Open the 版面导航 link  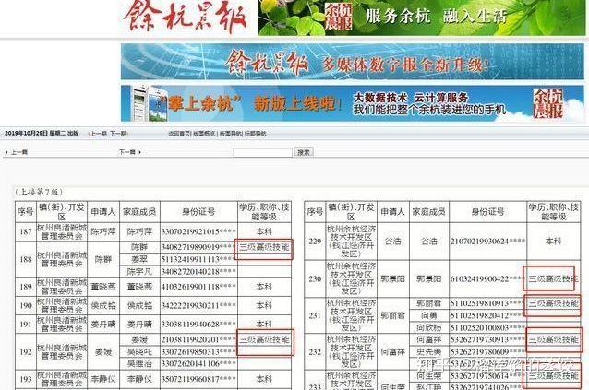click(x=230, y=134)
